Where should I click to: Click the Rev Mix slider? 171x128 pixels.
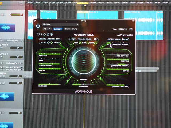pyautogui.click(x=118, y=85)
